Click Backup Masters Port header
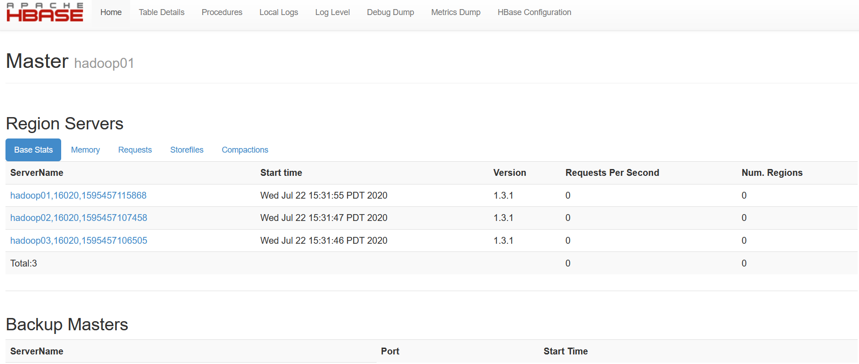859x364 pixels. click(x=390, y=351)
